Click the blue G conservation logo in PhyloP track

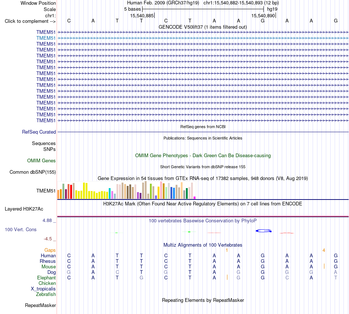[263, 231]
